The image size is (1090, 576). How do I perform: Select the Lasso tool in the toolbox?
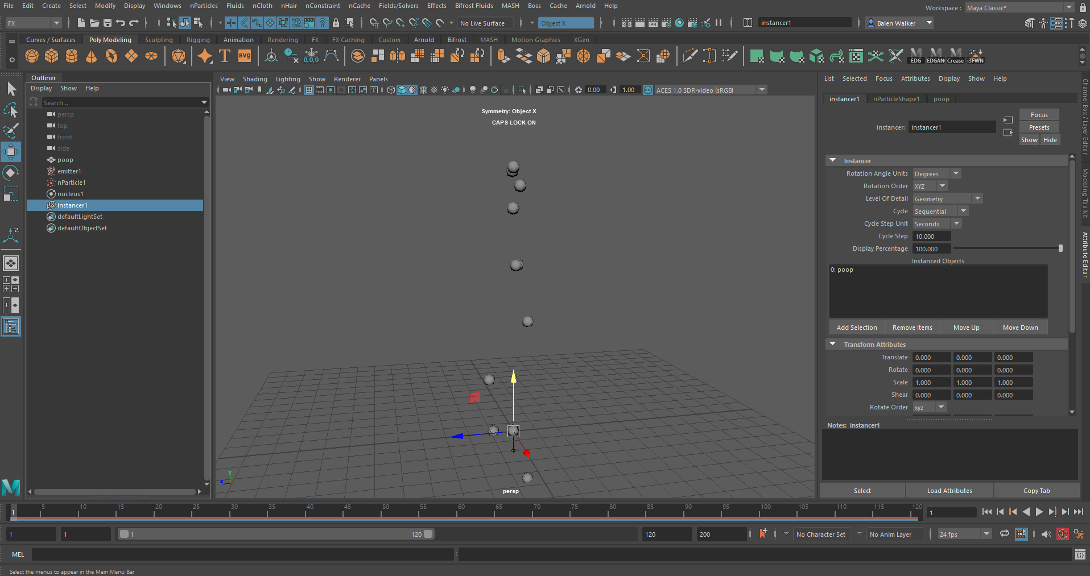coord(11,110)
